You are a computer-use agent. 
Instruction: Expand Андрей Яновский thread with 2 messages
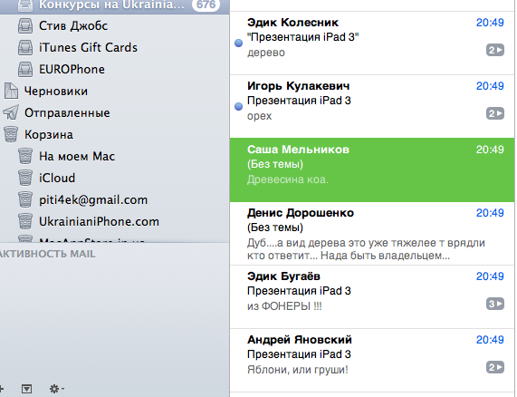click(x=495, y=367)
